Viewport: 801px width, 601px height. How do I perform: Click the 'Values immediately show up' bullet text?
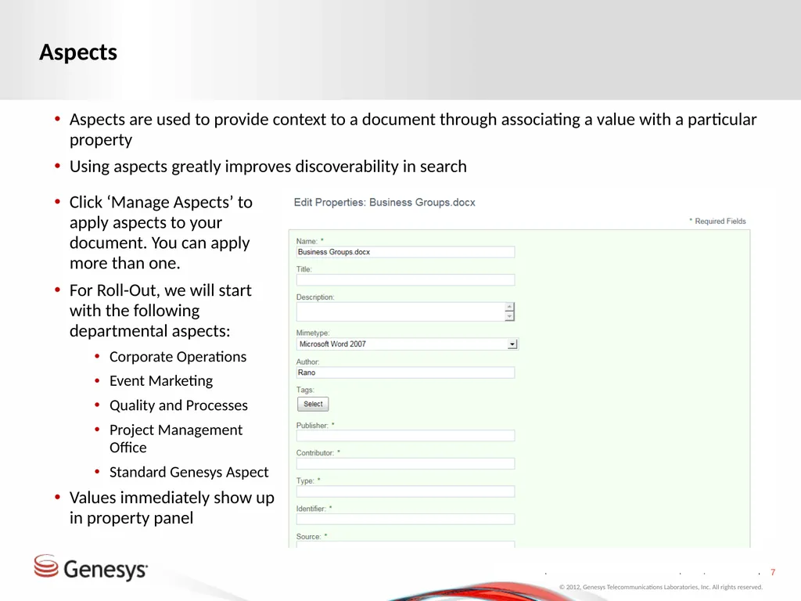171,507
